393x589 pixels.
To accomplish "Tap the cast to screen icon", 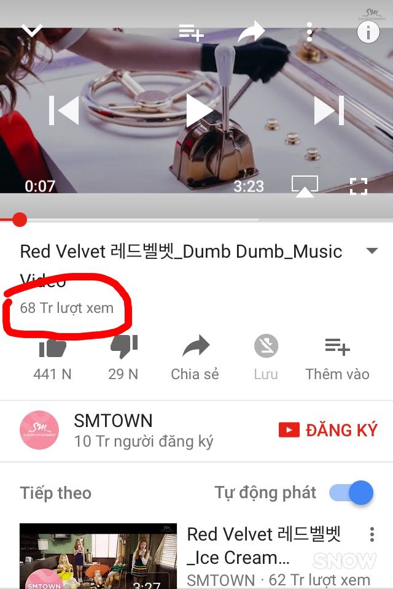I will click(x=305, y=187).
